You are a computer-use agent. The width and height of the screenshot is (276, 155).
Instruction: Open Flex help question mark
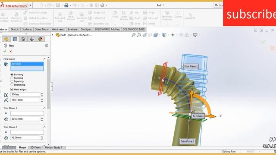click(47, 46)
